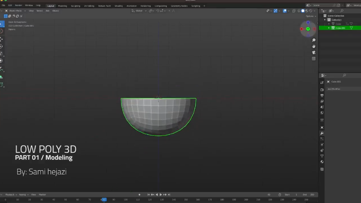Switch perspective/orthographic with grid icon
Image resolution: width=361 pixels, height=203 pixels.
tap(314, 59)
